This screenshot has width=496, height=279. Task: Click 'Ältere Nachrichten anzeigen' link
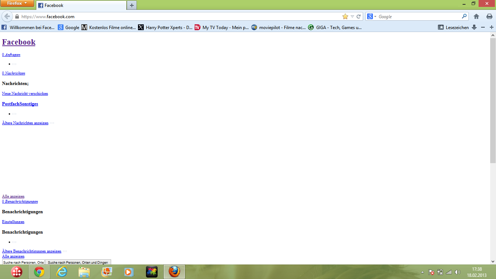click(x=25, y=123)
